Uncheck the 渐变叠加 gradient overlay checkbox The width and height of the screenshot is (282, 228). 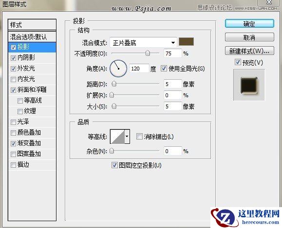(13, 143)
